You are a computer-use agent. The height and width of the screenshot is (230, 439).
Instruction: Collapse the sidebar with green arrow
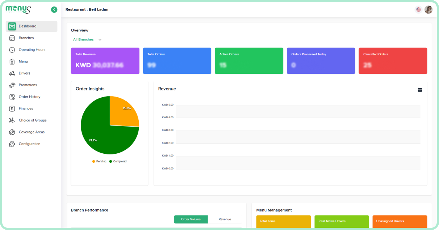click(x=54, y=10)
